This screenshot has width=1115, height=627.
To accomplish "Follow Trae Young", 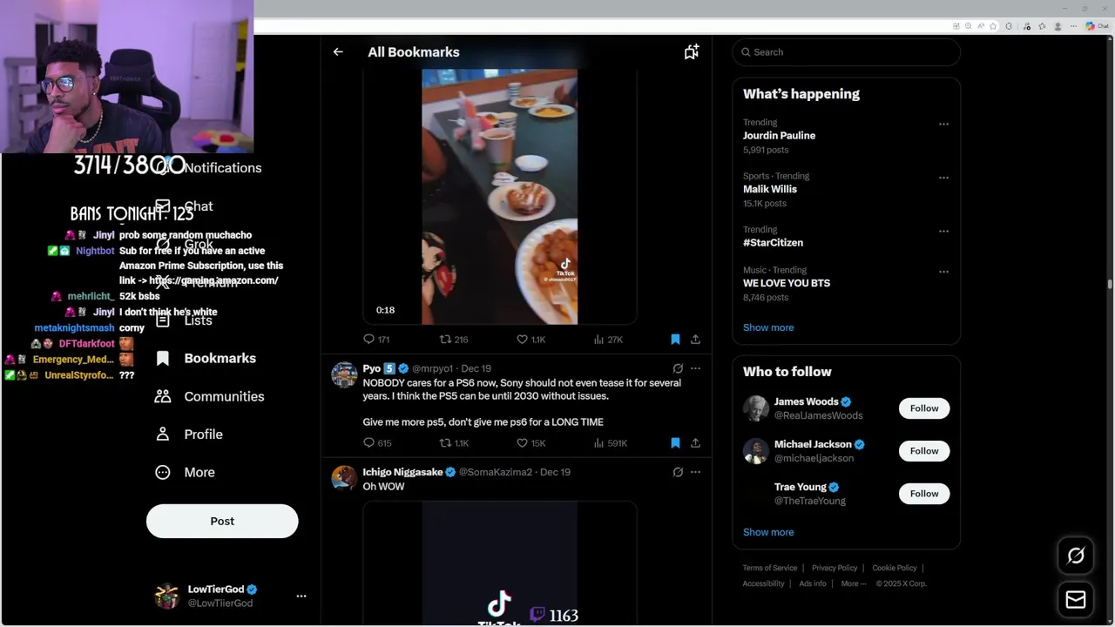I will click(x=924, y=494).
